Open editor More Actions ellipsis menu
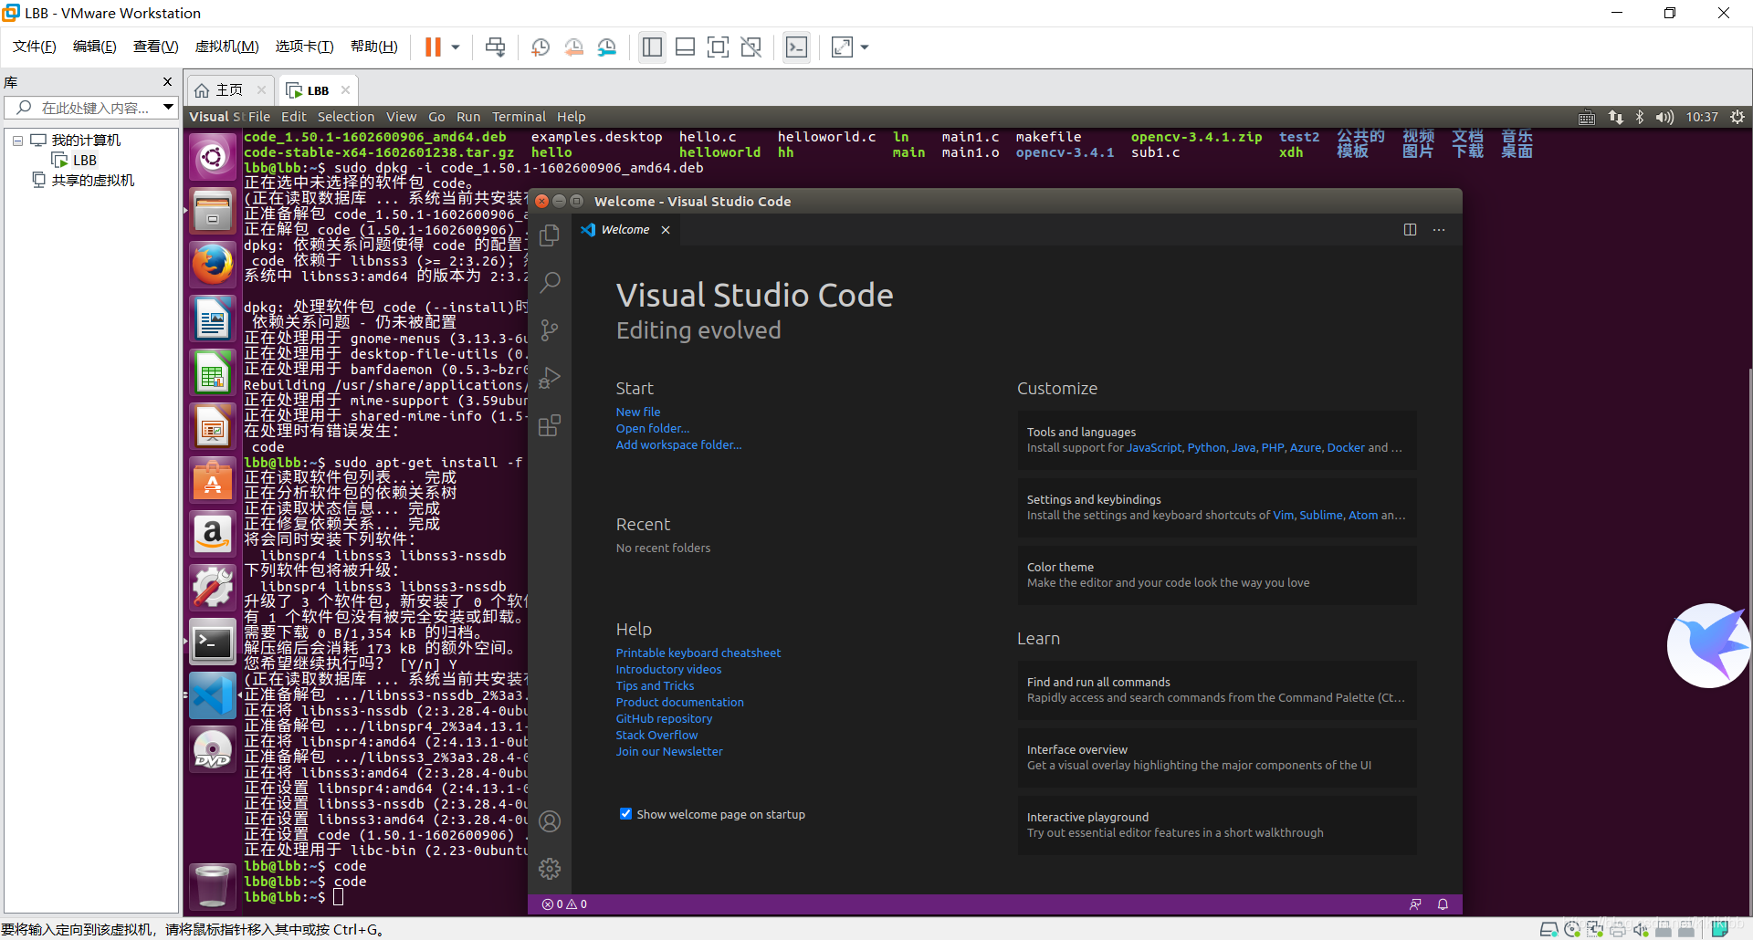This screenshot has height=940, width=1753. coord(1439,230)
